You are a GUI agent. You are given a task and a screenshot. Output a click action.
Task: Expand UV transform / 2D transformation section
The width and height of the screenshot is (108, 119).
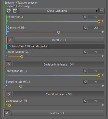[56, 46]
